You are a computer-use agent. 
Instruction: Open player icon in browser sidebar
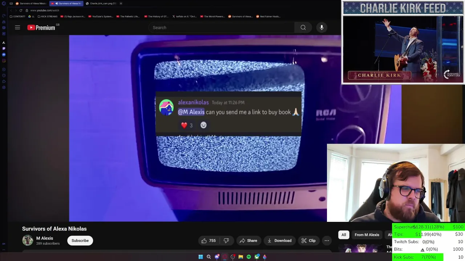click(x=4, y=69)
